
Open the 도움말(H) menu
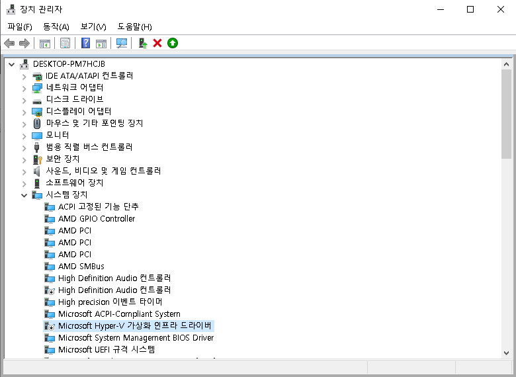(134, 26)
